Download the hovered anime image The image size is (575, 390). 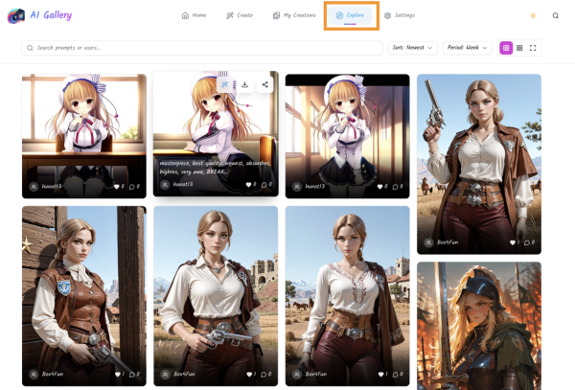click(245, 84)
